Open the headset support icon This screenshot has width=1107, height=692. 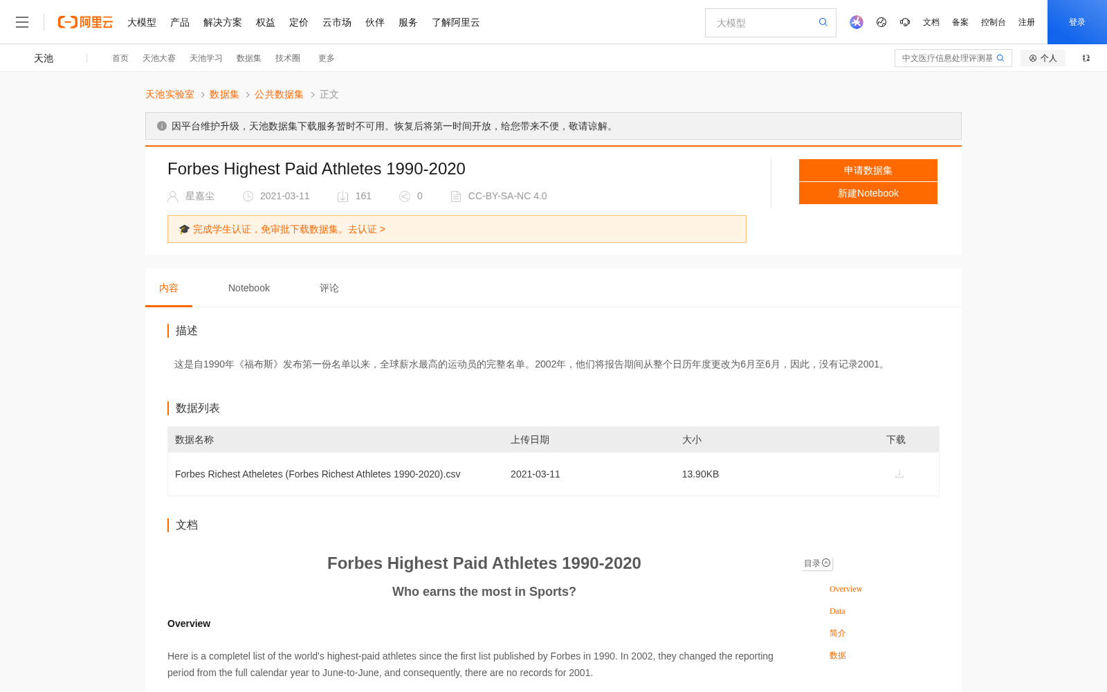905,22
